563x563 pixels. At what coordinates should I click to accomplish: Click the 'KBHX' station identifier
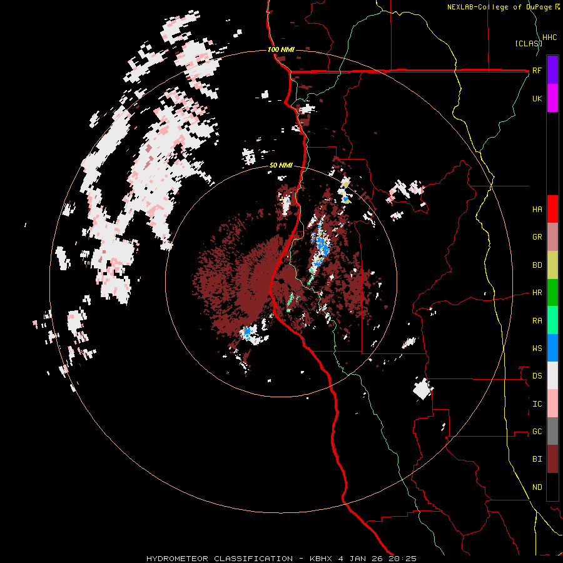tap(322, 559)
